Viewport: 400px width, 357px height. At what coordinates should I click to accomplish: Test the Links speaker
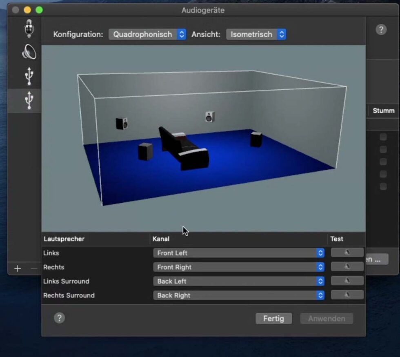click(x=347, y=253)
